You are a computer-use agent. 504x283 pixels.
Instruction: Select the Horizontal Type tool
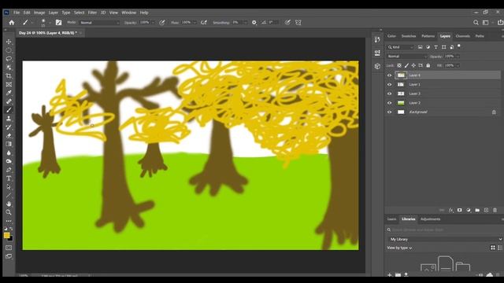point(9,178)
